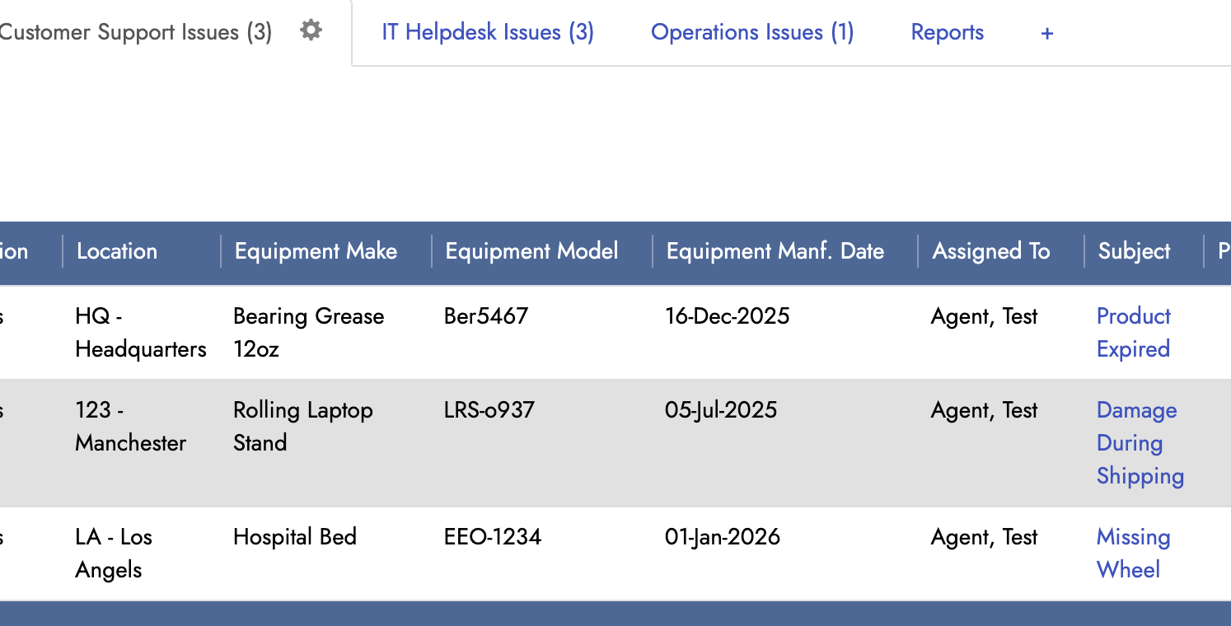
Task: Sort by the Assigned To column
Action: 991,250
